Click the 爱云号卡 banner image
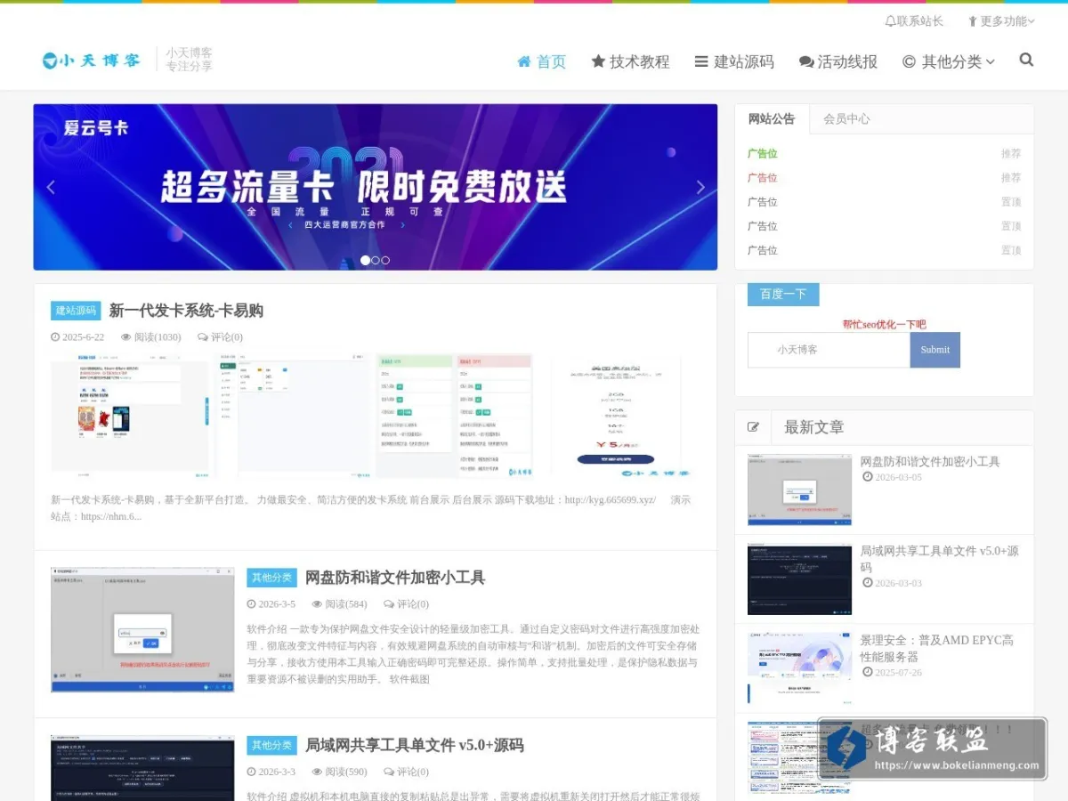Image resolution: width=1068 pixels, height=801 pixels. tap(376, 187)
